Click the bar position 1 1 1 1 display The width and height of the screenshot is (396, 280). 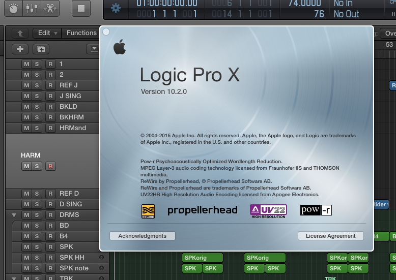[166, 14]
